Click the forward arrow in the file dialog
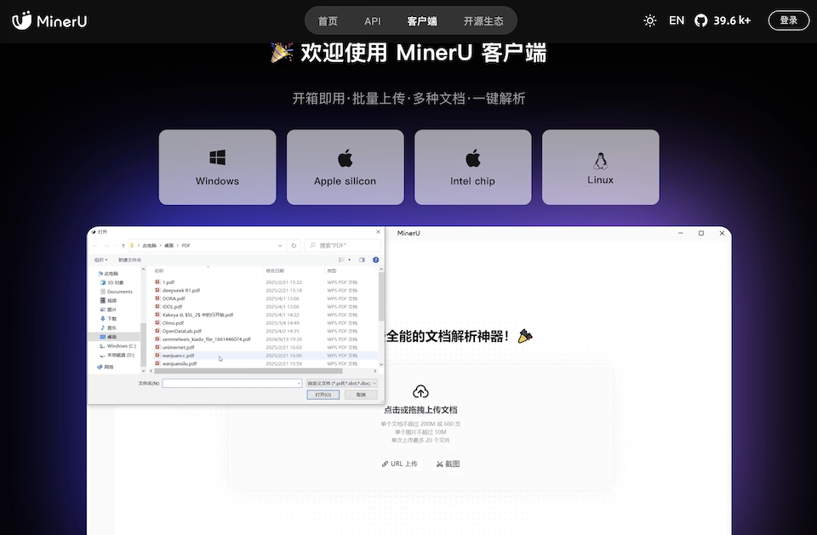This screenshot has height=535, width=817. tap(107, 245)
